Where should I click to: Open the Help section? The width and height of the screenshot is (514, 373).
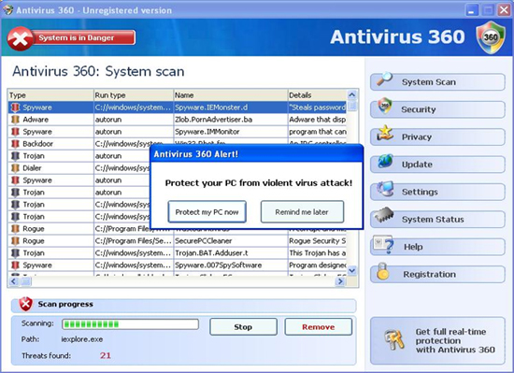pos(437,247)
